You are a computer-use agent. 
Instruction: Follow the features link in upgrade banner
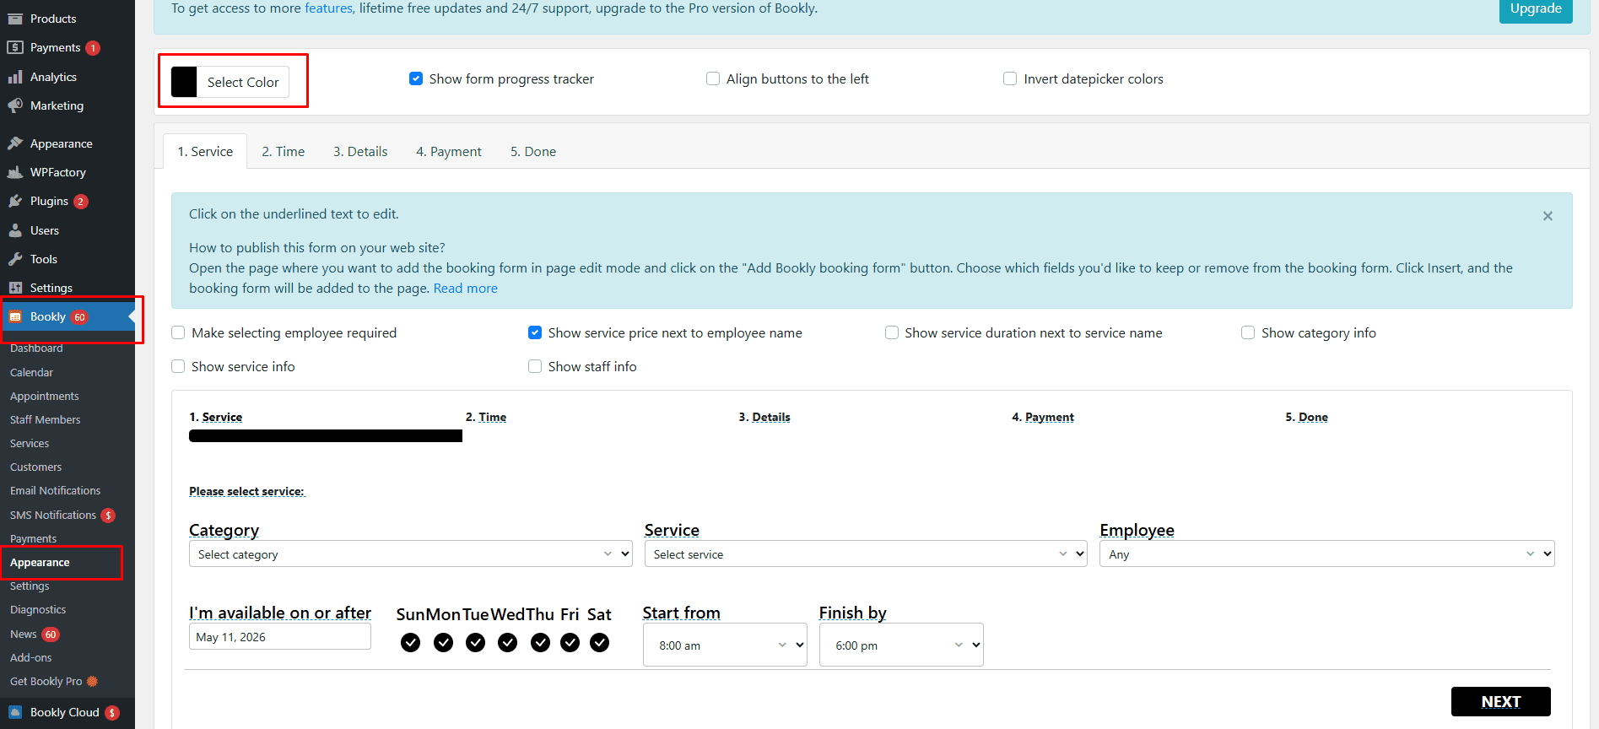click(x=328, y=8)
